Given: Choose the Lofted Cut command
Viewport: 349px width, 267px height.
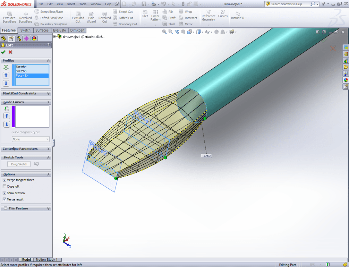Looking at the screenshot, I should (x=123, y=18).
